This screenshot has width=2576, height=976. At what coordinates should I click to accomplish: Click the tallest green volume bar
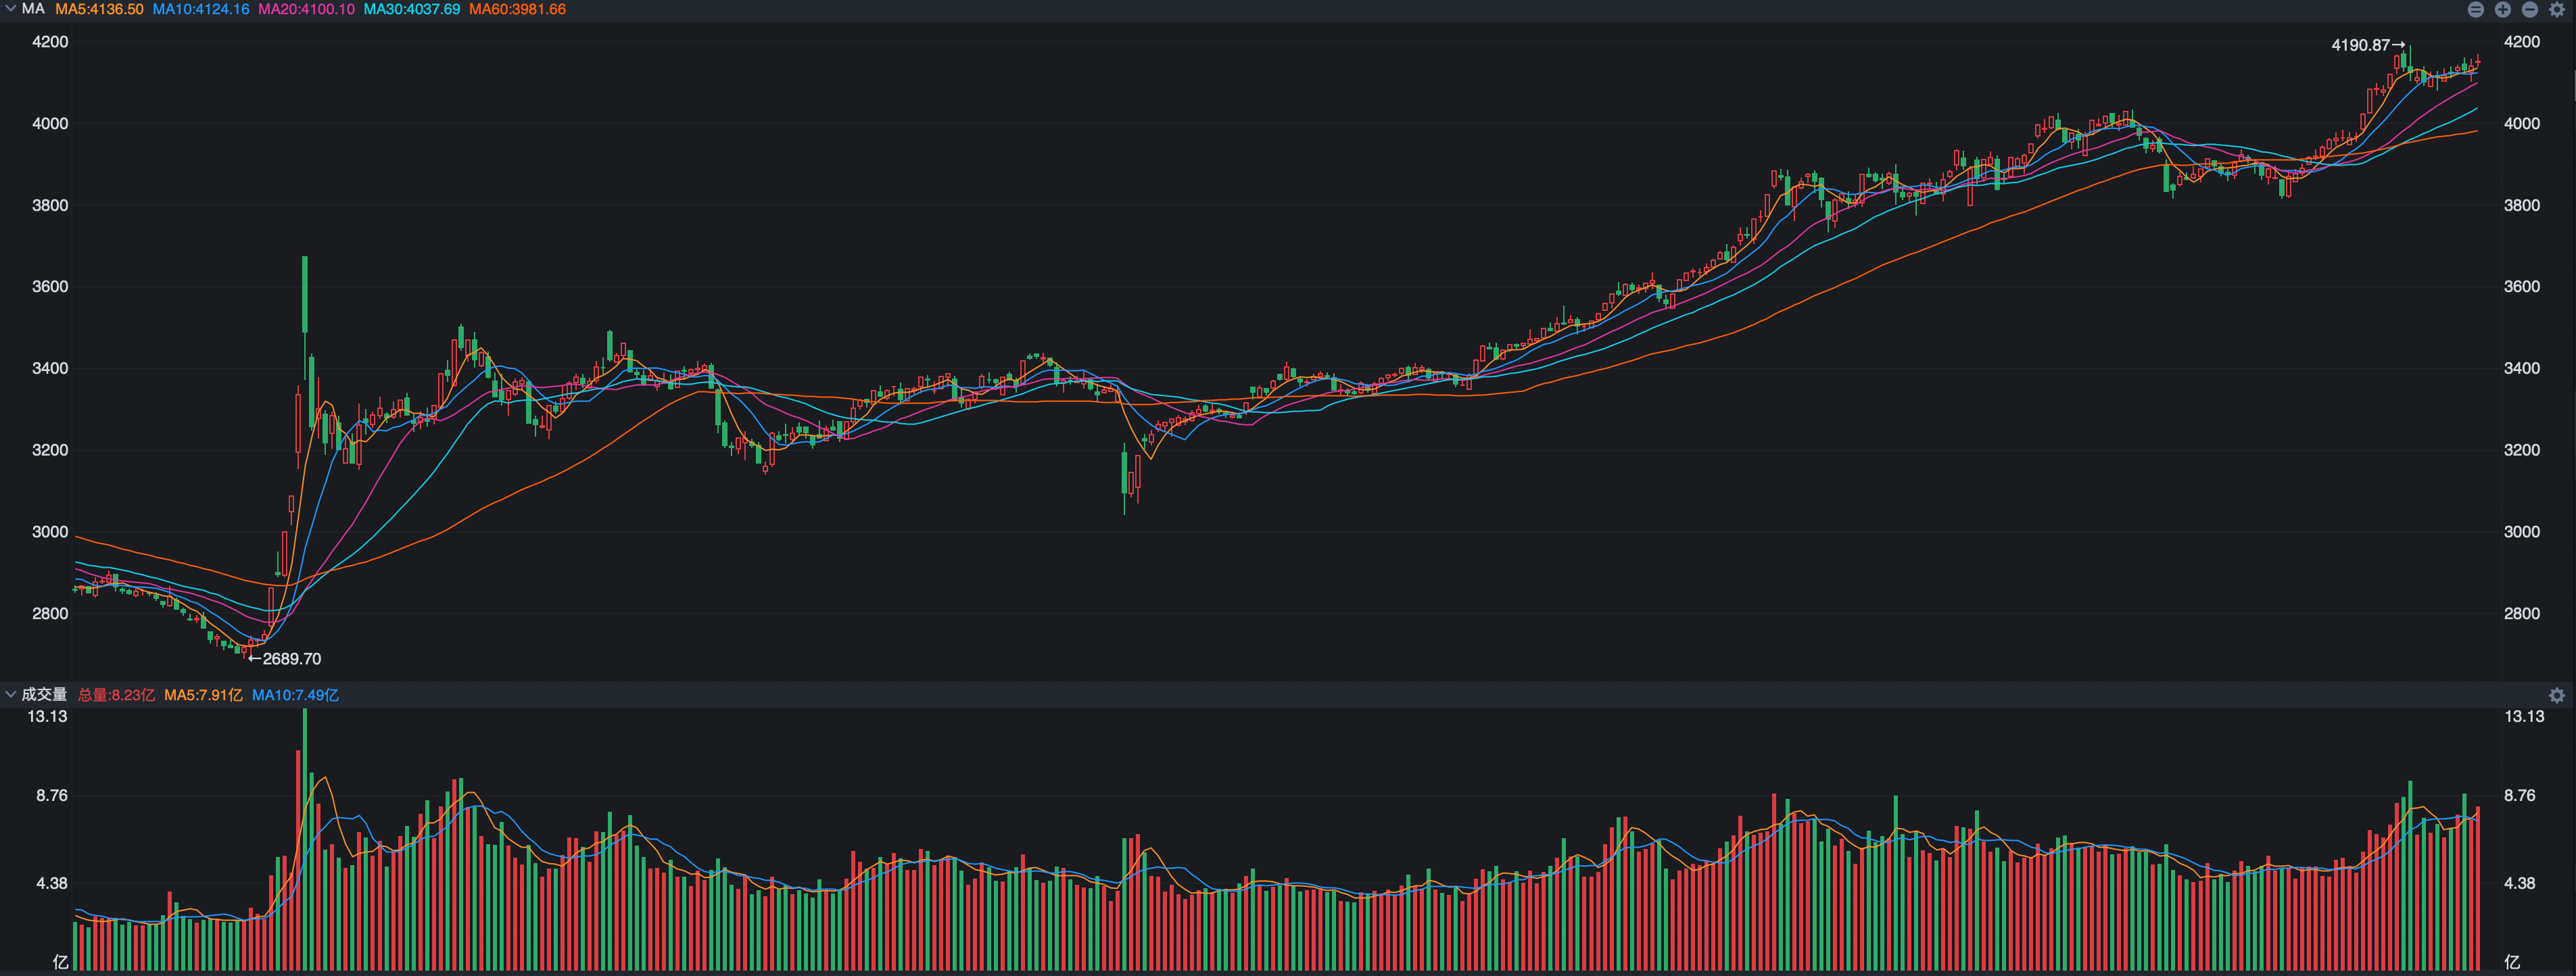[305, 840]
